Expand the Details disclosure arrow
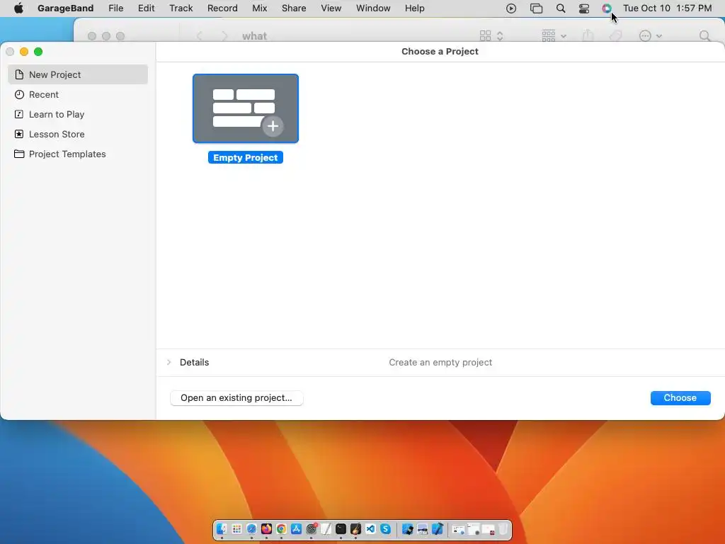725x544 pixels. tap(169, 362)
